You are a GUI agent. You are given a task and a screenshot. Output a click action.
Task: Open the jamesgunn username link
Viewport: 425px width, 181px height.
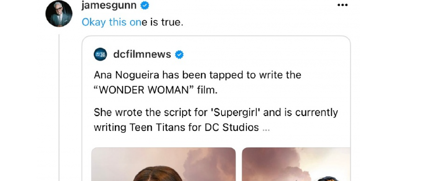[x=109, y=5]
